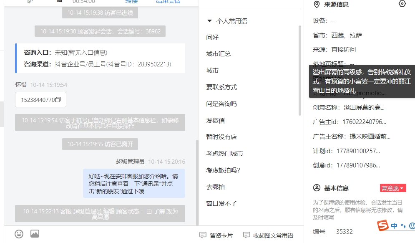
Task: Click the 广告主id value
Action: (364, 122)
